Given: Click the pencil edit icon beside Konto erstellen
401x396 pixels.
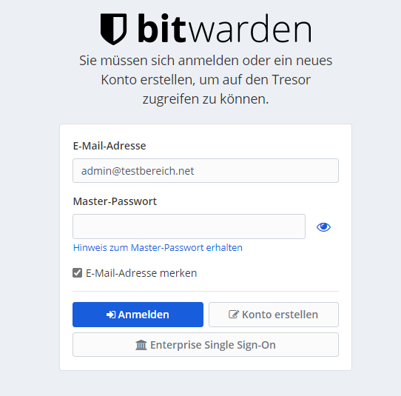Looking at the screenshot, I should (x=234, y=314).
